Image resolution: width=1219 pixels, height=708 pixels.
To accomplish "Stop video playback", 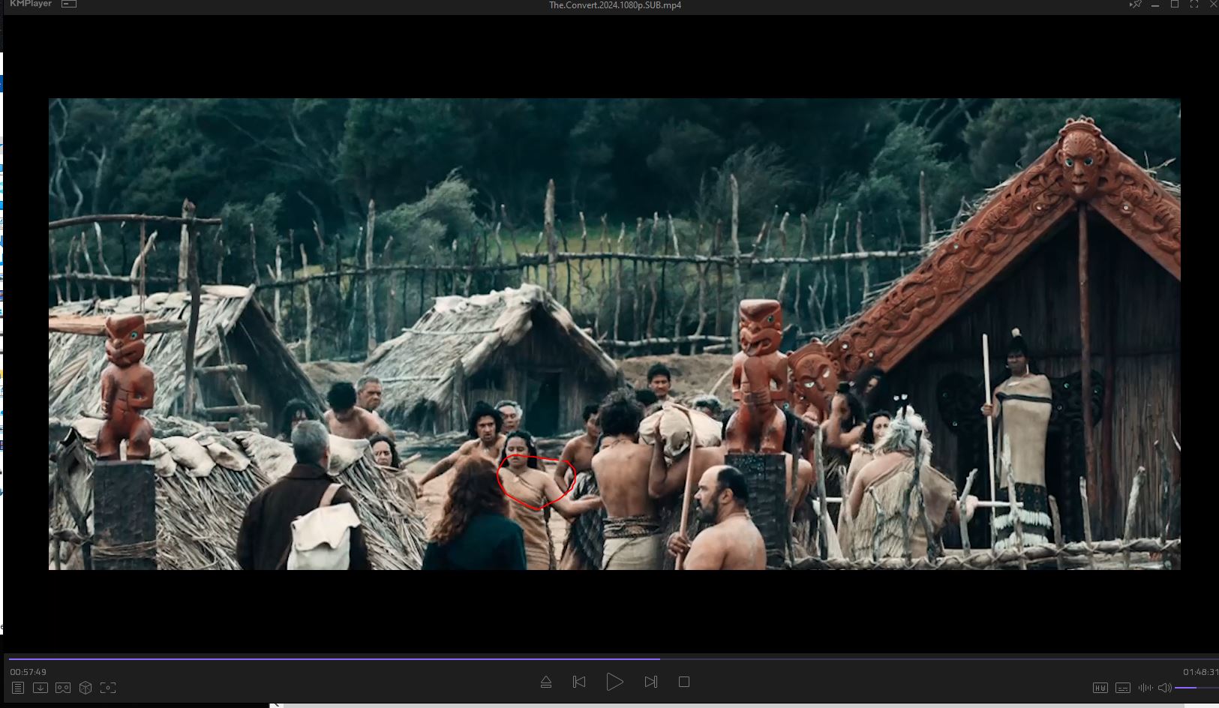I will [x=683, y=682].
